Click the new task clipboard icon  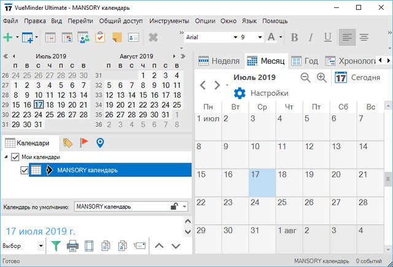[99, 37]
